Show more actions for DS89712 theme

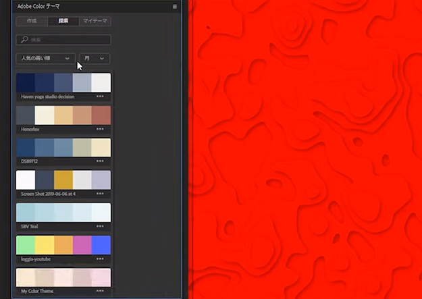(100, 161)
